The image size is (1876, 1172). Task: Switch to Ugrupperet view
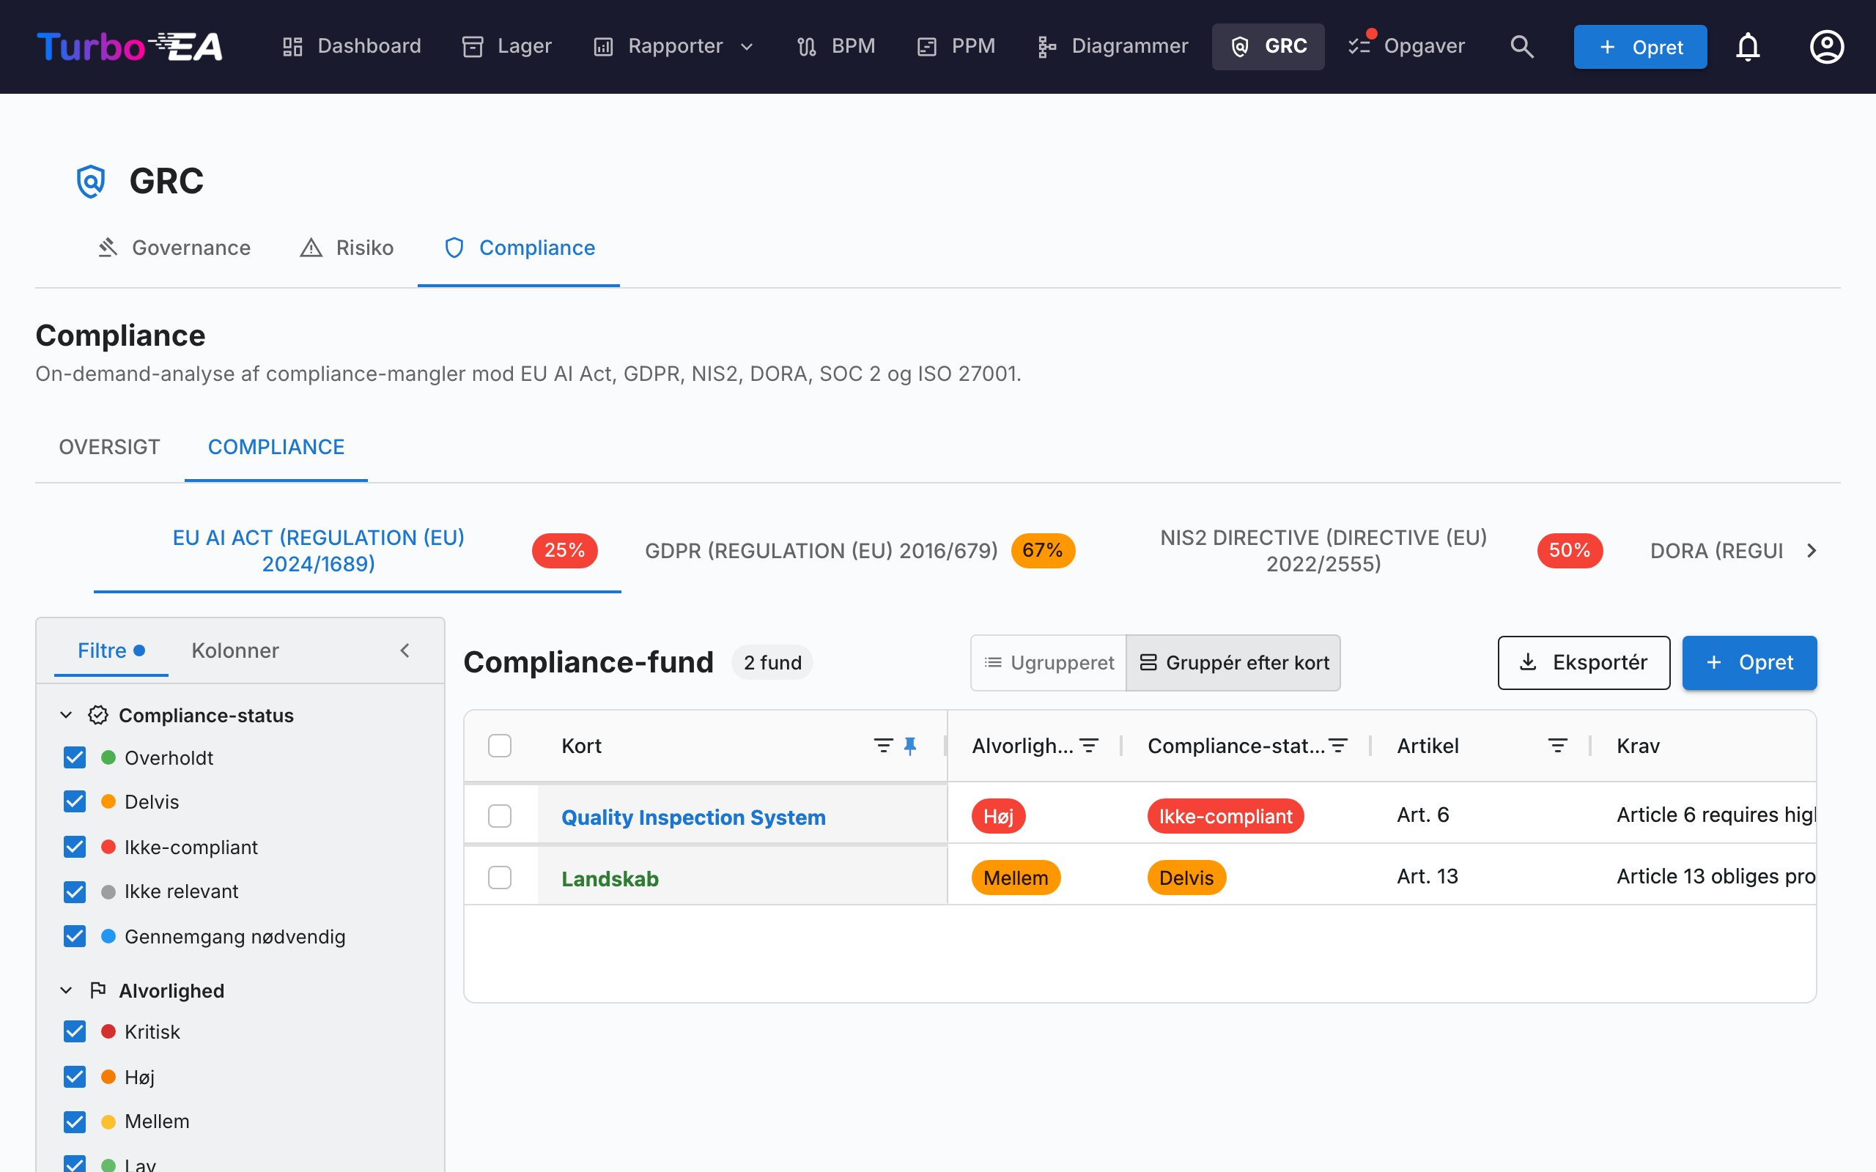click(1049, 663)
